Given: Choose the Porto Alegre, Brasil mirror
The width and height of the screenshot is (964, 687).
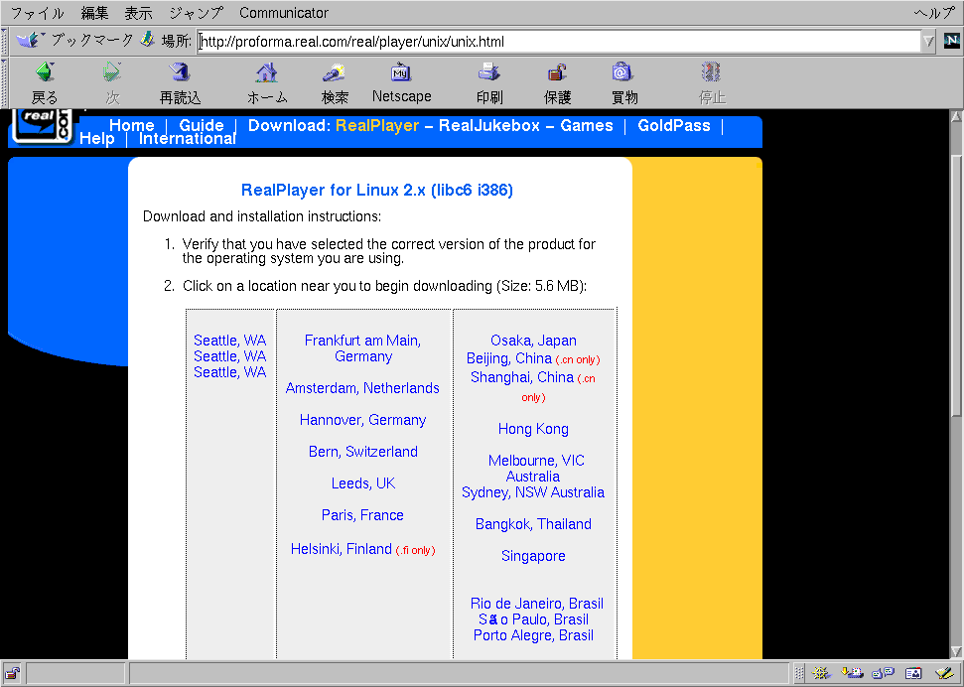Looking at the screenshot, I should [534, 635].
